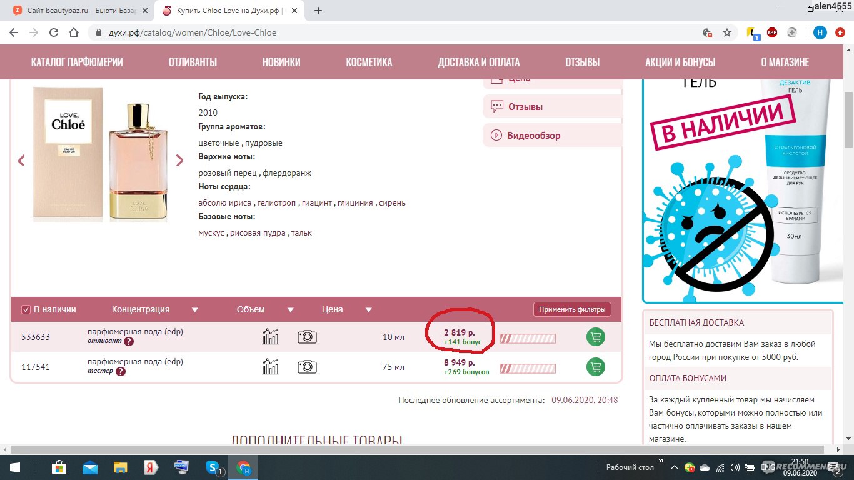The height and width of the screenshot is (480, 854).
Task: Click the red Chrome update arrow icon
Action: (840, 32)
